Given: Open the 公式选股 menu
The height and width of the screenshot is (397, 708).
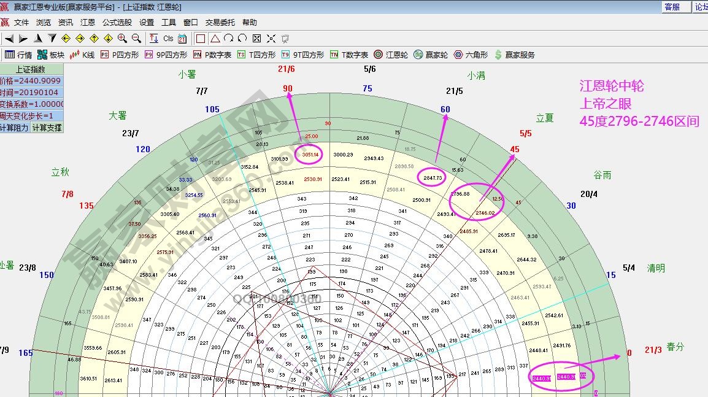Looking at the screenshot, I should pos(117,22).
